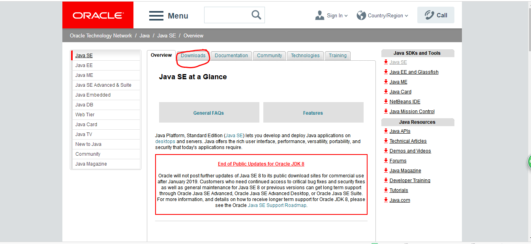Select Java DB in sidebar
Image resolution: width=531 pixels, height=244 pixels.
coord(106,105)
